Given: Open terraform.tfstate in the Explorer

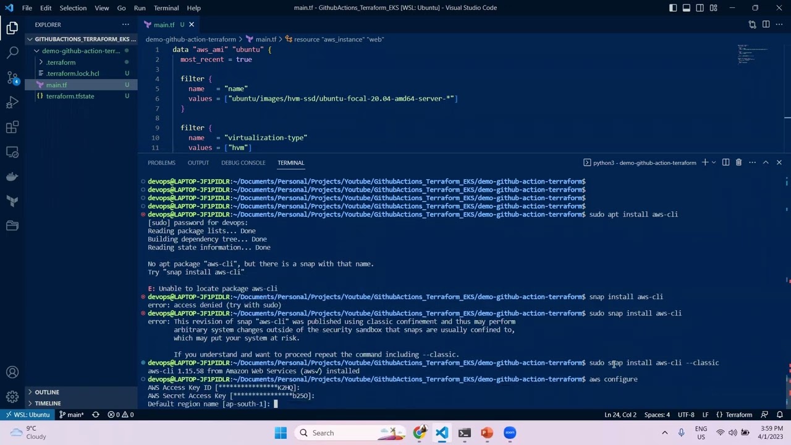Looking at the screenshot, I should coord(81,96).
